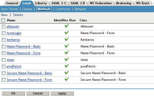154x96 pixels.
Task: Open the WS-Trust tab
Action: [x=142, y=3]
